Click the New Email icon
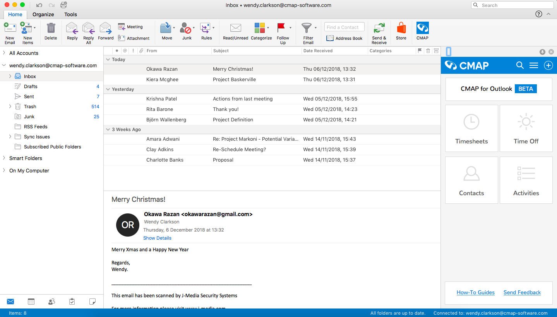Screen dimensions: 557x317 (10, 28)
